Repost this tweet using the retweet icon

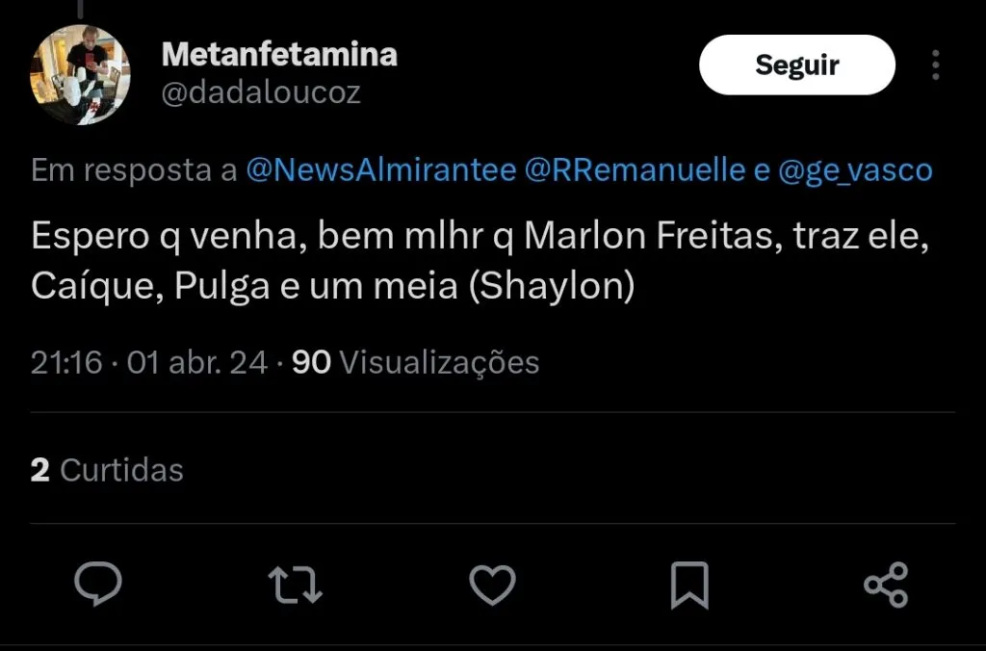pos(296,585)
